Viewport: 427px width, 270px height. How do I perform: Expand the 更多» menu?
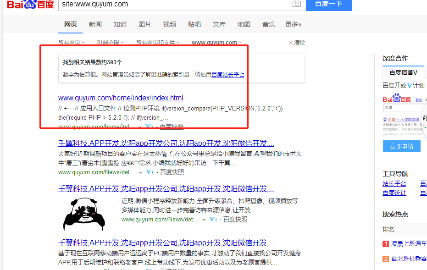293,24
